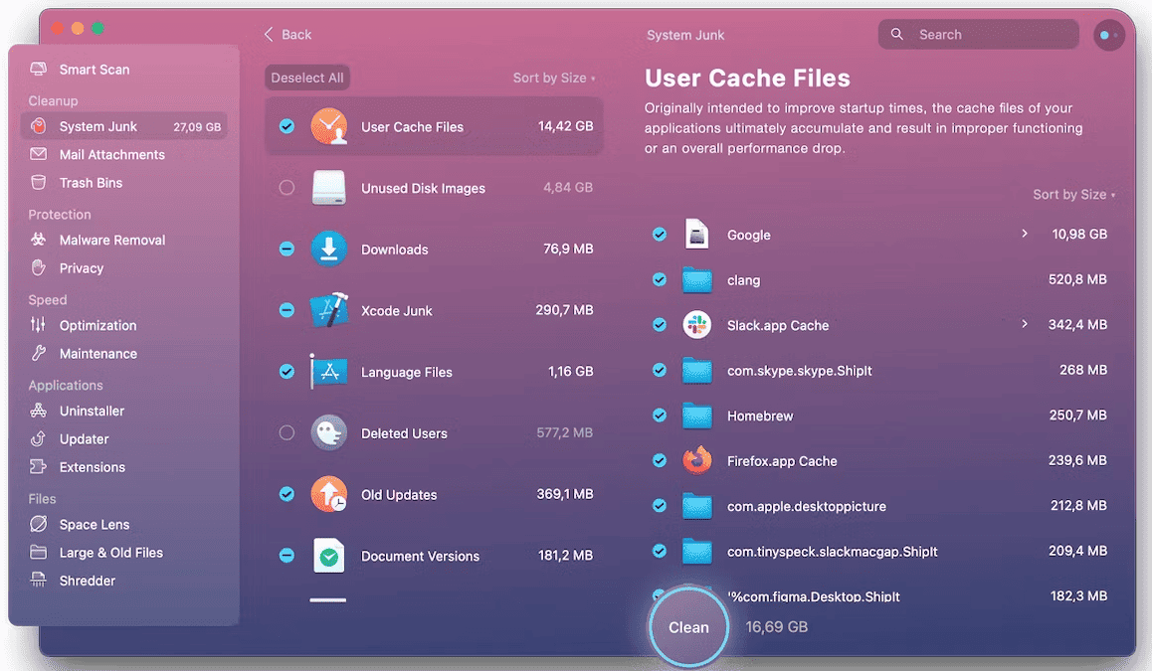Click the Uninstaller icon

[38, 411]
